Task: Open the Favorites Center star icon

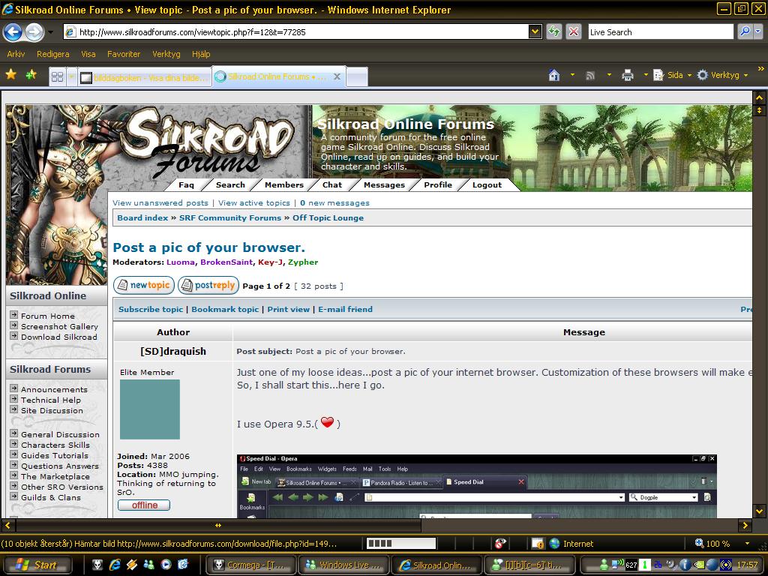Action: click(x=11, y=75)
